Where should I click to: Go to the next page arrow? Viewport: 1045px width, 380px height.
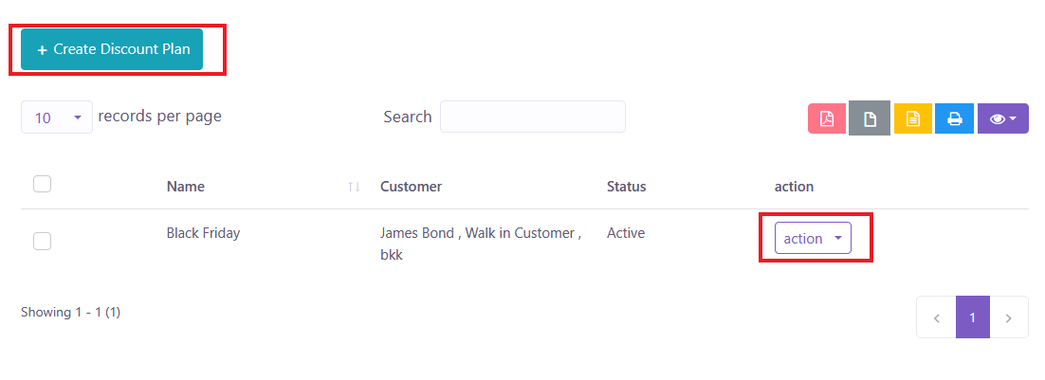(x=1009, y=317)
